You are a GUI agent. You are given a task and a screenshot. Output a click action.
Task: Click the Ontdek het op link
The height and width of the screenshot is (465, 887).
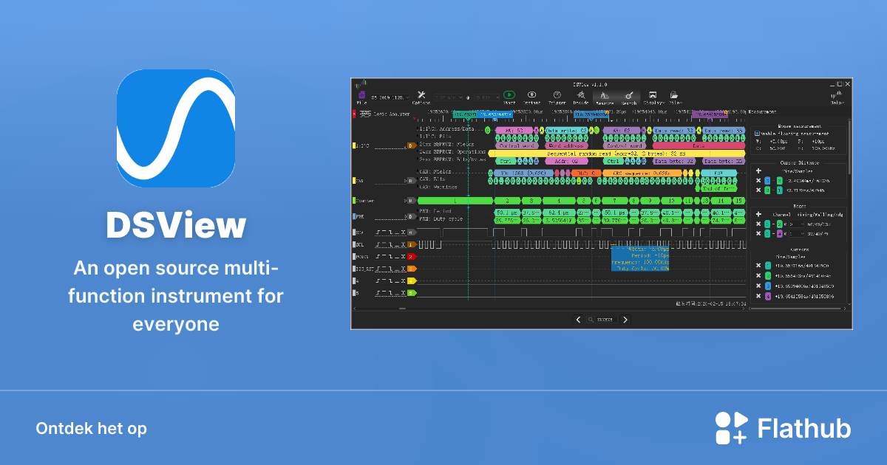[x=91, y=429]
